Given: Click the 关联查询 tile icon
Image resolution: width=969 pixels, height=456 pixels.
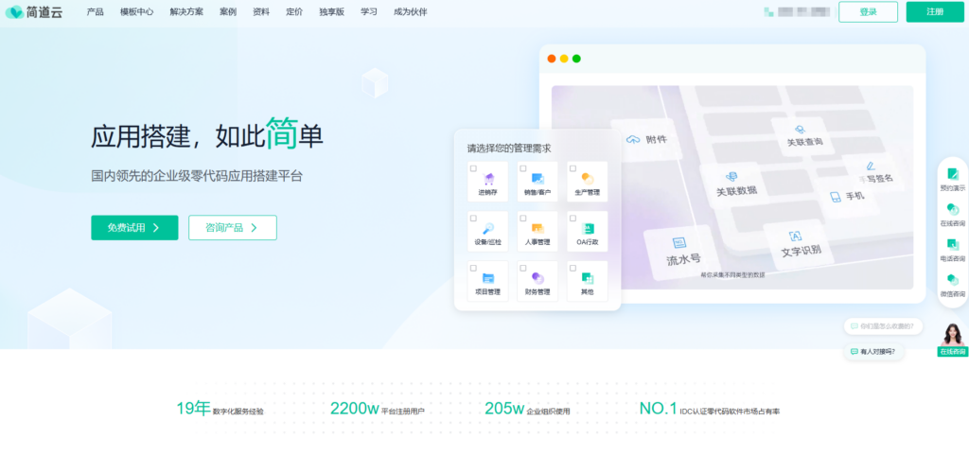Looking at the screenshot, I should coord(801,130).
